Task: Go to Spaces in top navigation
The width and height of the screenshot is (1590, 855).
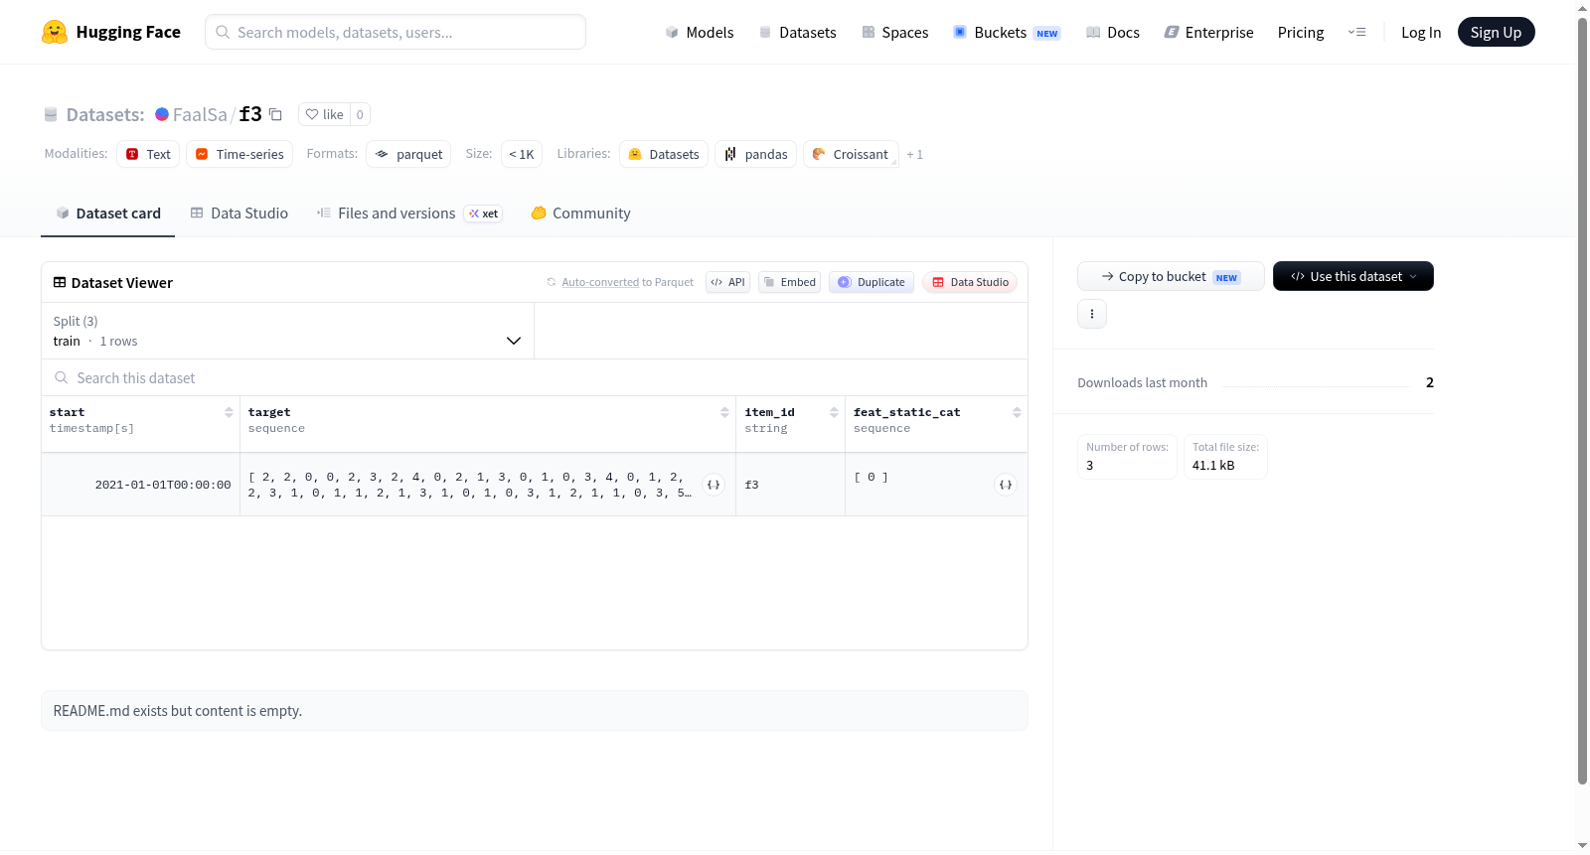Action: [895, 32]
